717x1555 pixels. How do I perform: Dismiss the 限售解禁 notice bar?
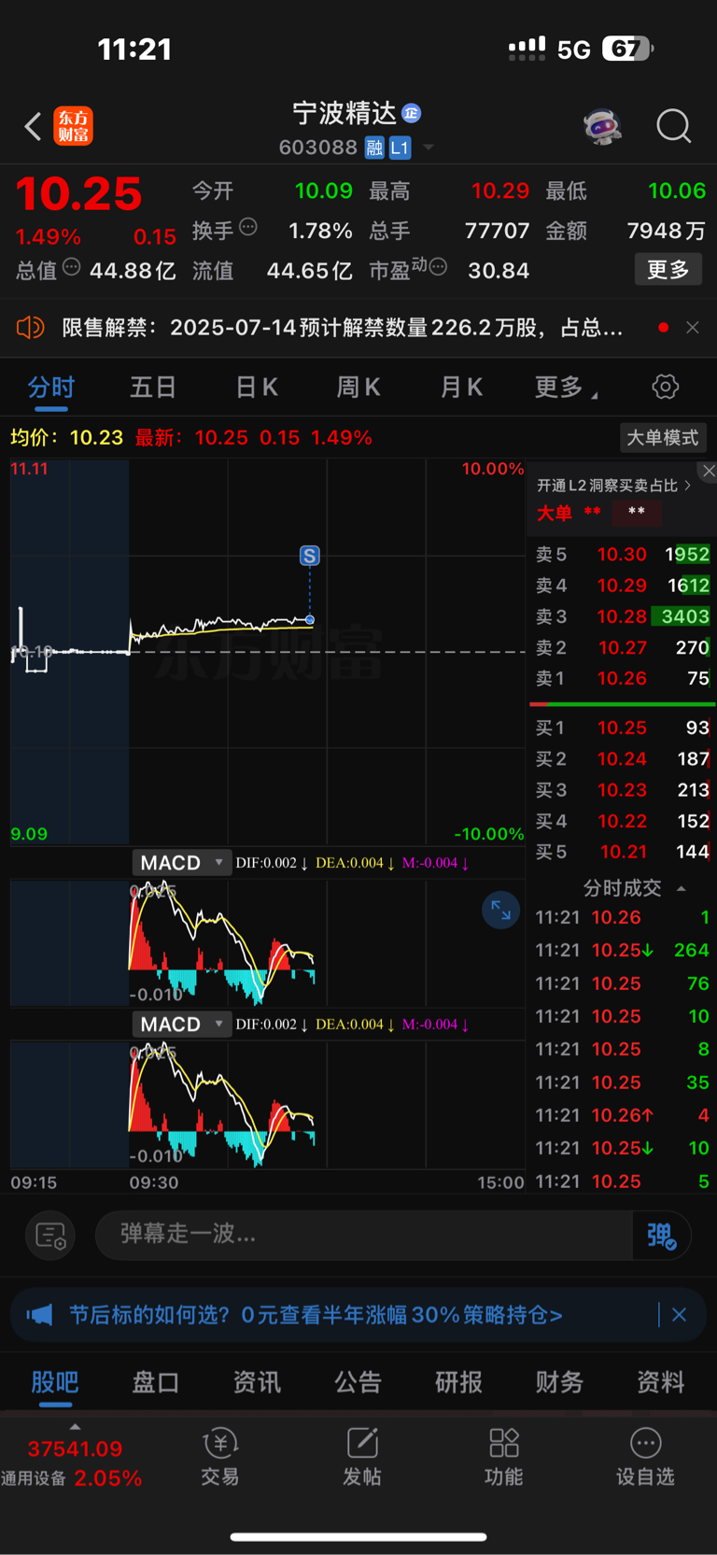tap(693, 328)
